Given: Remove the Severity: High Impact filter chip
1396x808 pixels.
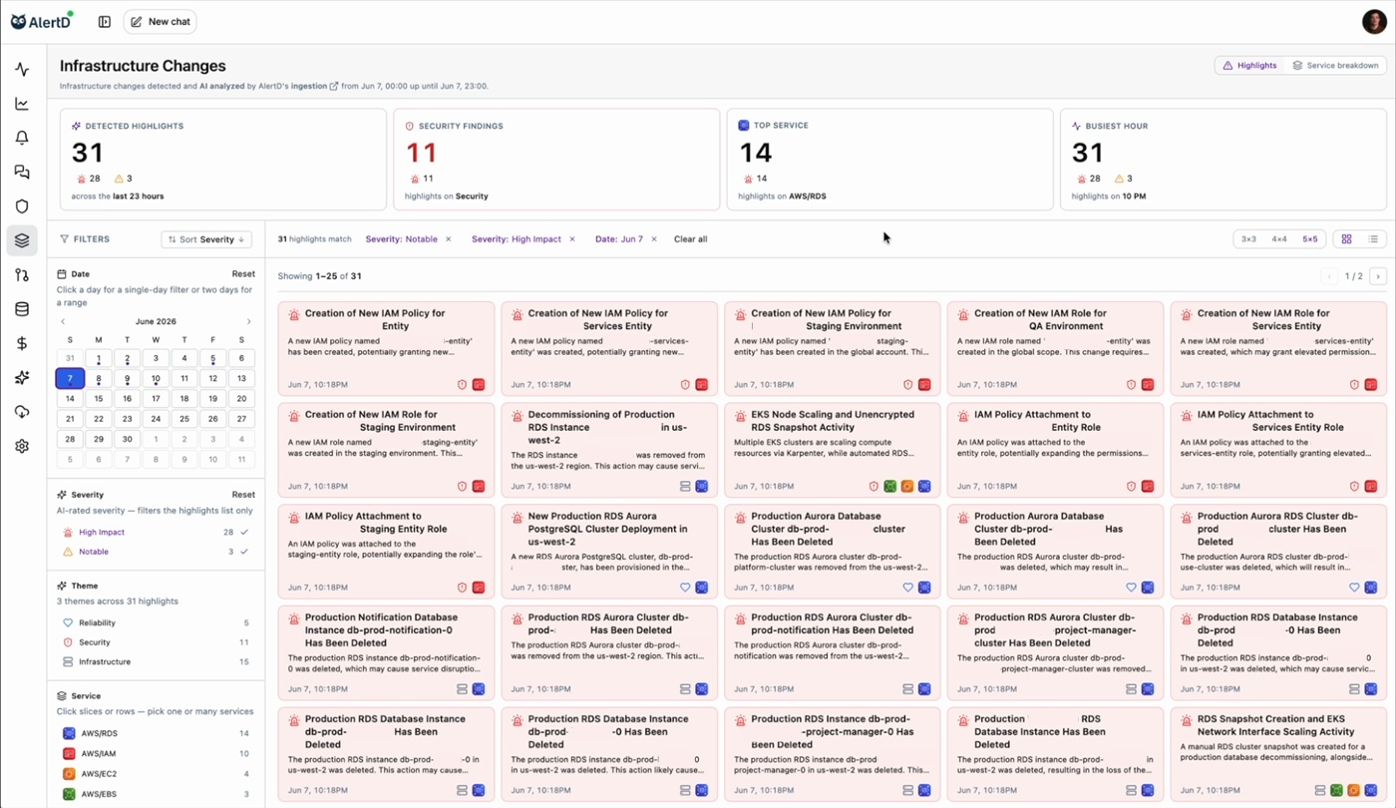Looking at the screenshot, I should pos(572,239).
